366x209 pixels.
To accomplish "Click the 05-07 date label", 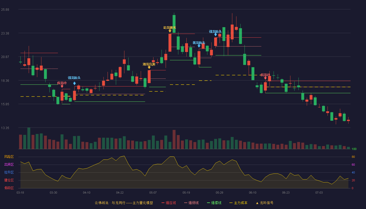I will [x=153, y=193].
